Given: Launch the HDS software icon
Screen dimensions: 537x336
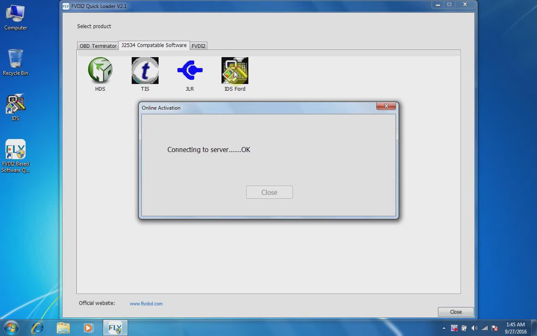Looking at the screenshot, I should (100, 74).
